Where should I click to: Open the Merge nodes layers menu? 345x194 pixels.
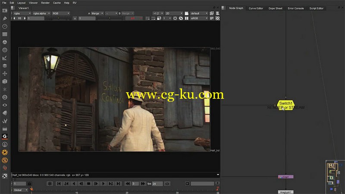5,66
